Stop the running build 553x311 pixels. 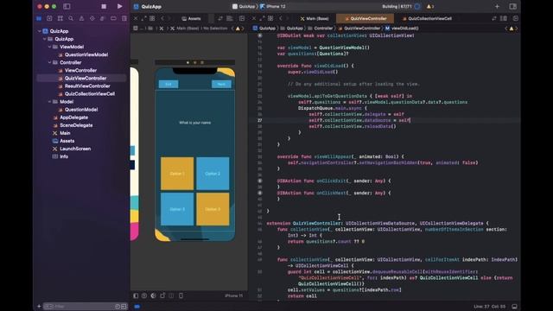[x=104, y=6]
